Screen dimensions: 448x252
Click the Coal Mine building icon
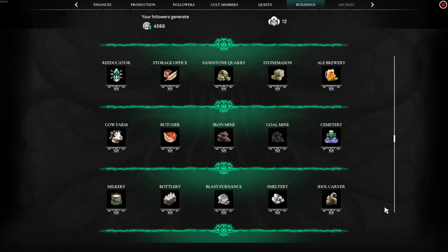[277, 137]
